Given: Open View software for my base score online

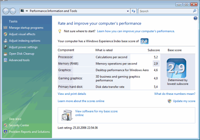Looking at the screenshot, I should (x=96, y=113).
